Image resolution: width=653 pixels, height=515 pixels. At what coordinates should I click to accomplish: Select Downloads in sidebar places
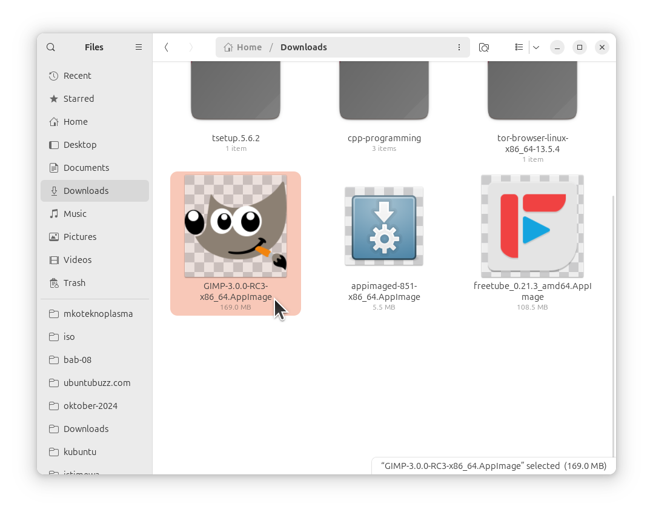94,191
